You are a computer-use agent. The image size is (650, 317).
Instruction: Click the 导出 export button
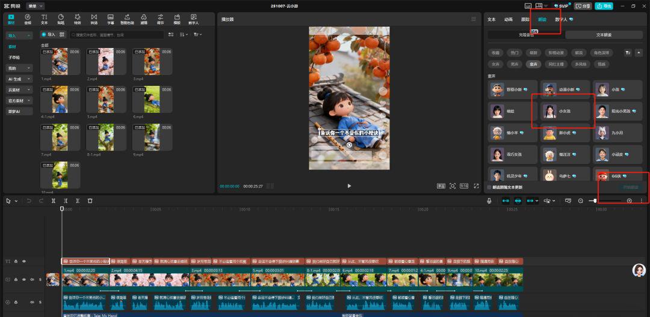tap(604, 6)
